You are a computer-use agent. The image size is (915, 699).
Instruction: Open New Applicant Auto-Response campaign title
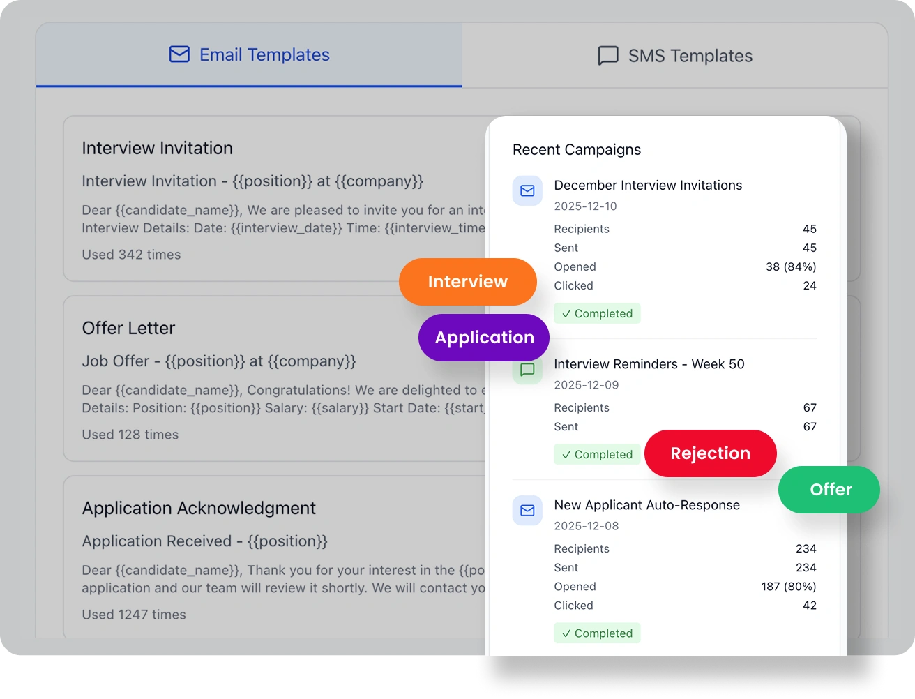tap(646, 505)
